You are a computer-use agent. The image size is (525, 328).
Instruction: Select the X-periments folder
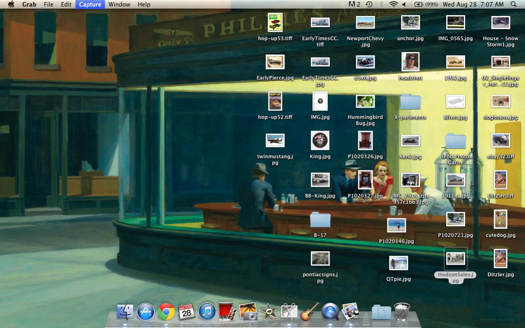pyautogui.click(x=410, y=102)
